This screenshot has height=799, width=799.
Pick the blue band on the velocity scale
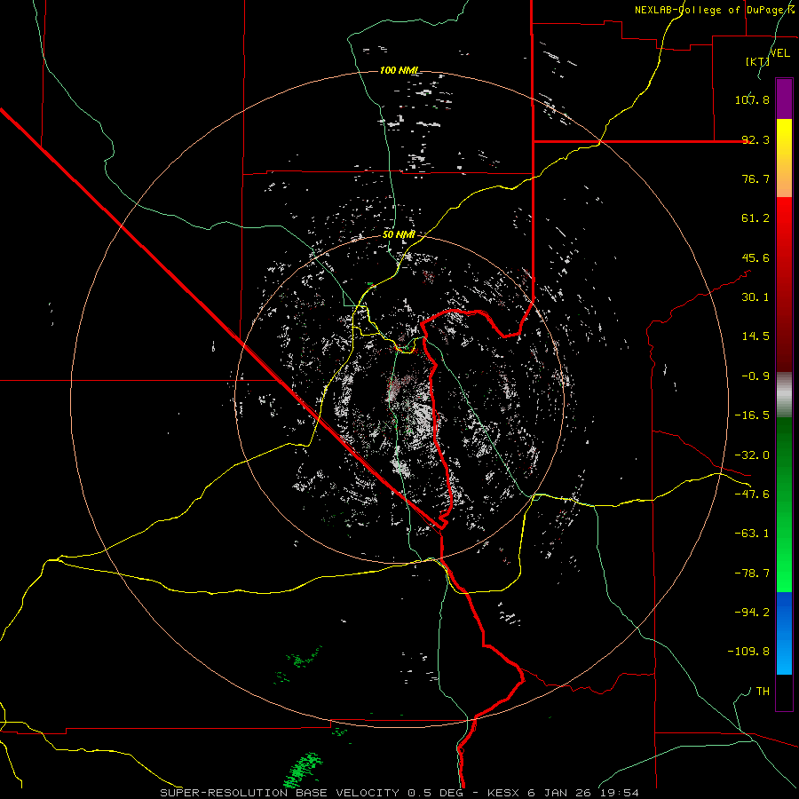[784, 633]
